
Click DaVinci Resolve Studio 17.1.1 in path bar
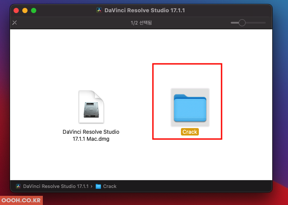click(x=56, y=186)
